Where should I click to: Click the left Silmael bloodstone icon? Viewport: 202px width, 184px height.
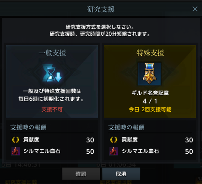[x=16, y=151]
